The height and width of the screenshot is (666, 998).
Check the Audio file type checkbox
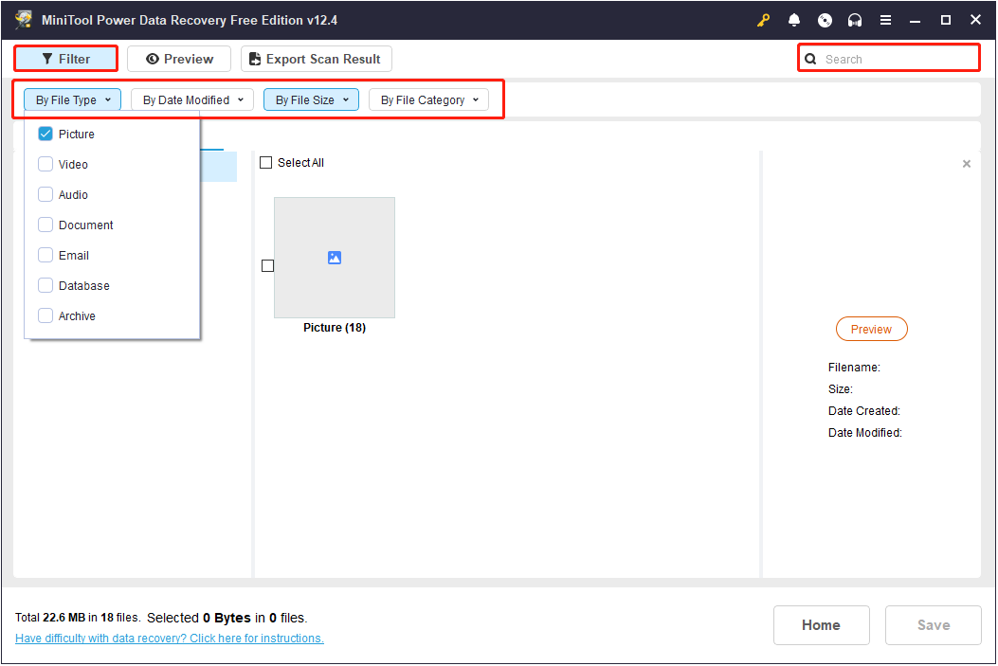point(45,194)
